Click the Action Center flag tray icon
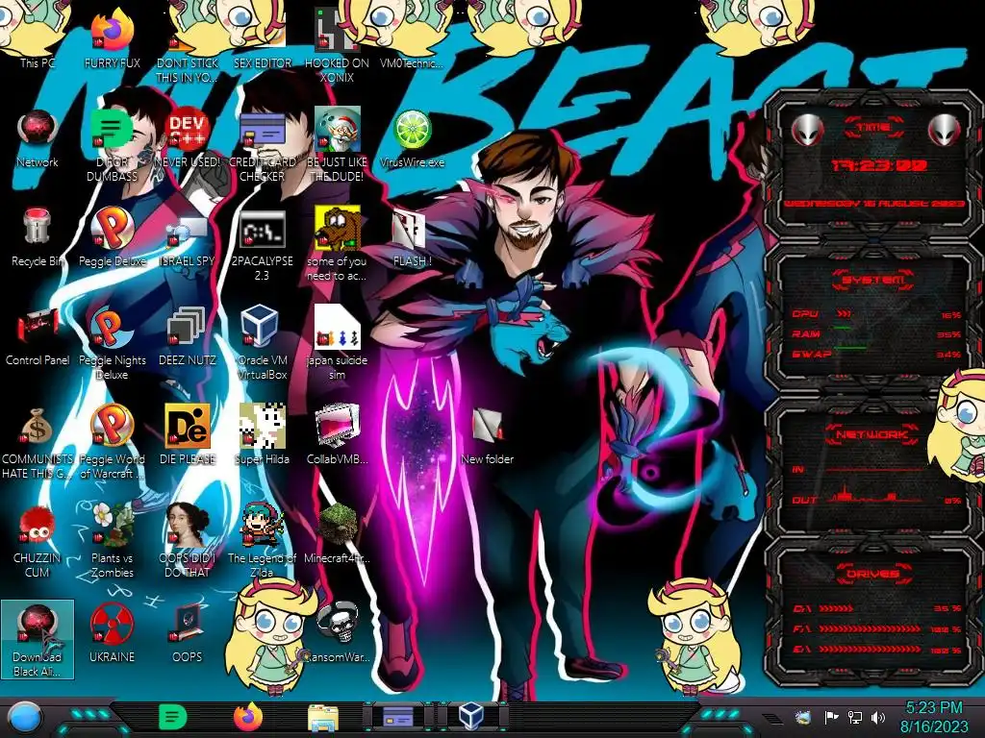The height and width of the screenshot is (738, 985). click(x=831, y=717)
